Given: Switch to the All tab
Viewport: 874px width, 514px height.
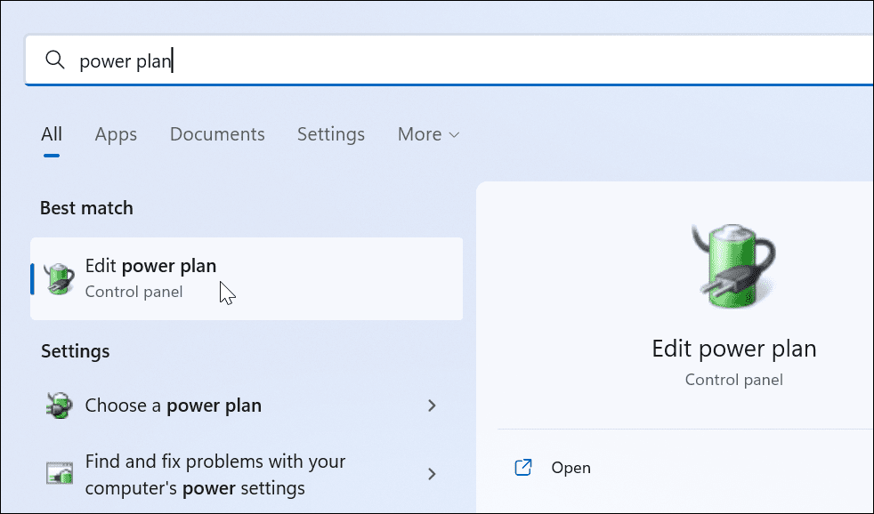Looking at the screenshot, I should [52, 134].
